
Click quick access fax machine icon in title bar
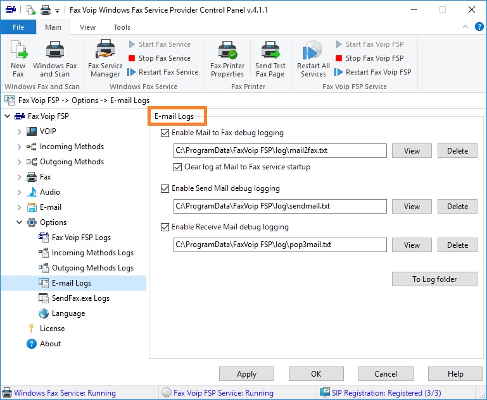(x=11, y=9)
